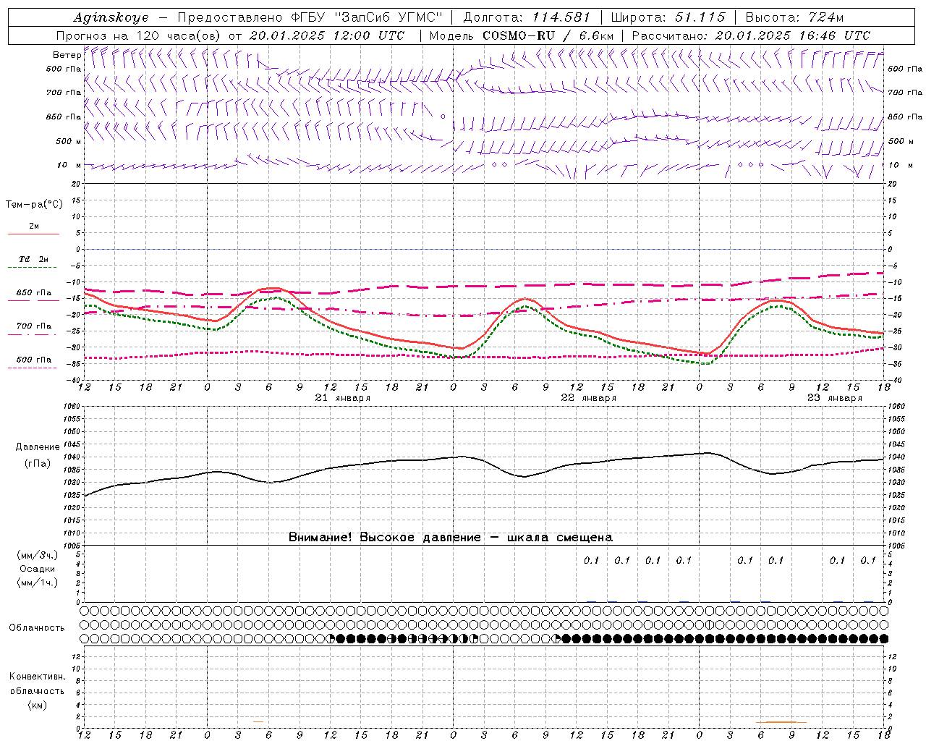Click the Широта: 51.115 field
Viewport: 926px width, 741px height.
pyautogui.click(x=668, y=17)
